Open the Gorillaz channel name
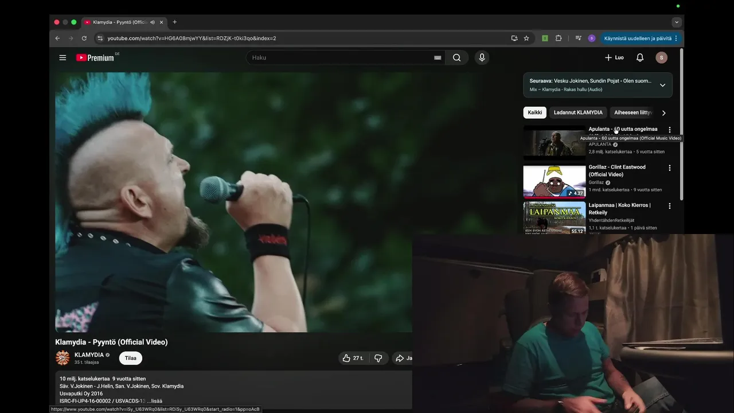The width and height of the screenshot is (734, 413). (596, 182)
